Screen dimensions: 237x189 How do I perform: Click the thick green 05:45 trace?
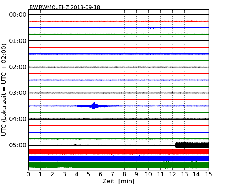pos(118,165)
